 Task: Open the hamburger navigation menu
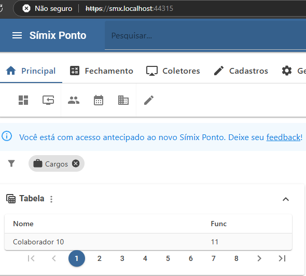point(17,35)
